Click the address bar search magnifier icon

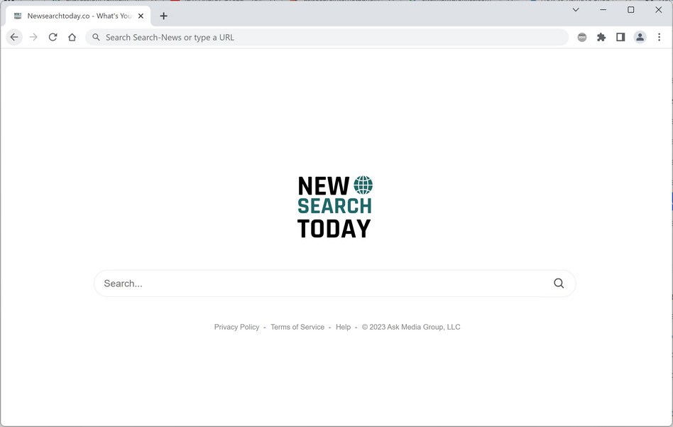(96, 38)
